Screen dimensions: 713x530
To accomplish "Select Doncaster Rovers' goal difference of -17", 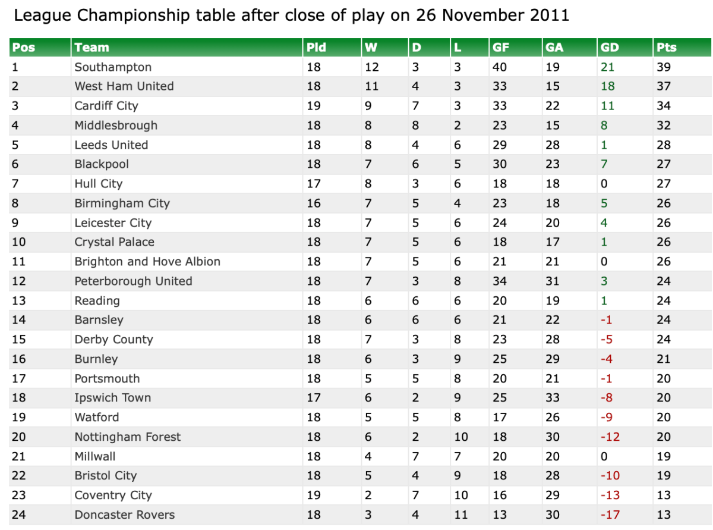I will click(x=610, y=515).
